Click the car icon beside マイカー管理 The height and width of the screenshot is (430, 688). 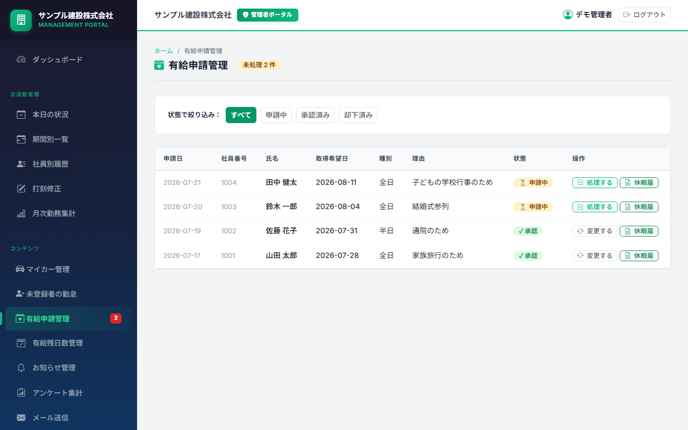pyautogui.click(x=20, y=269)
